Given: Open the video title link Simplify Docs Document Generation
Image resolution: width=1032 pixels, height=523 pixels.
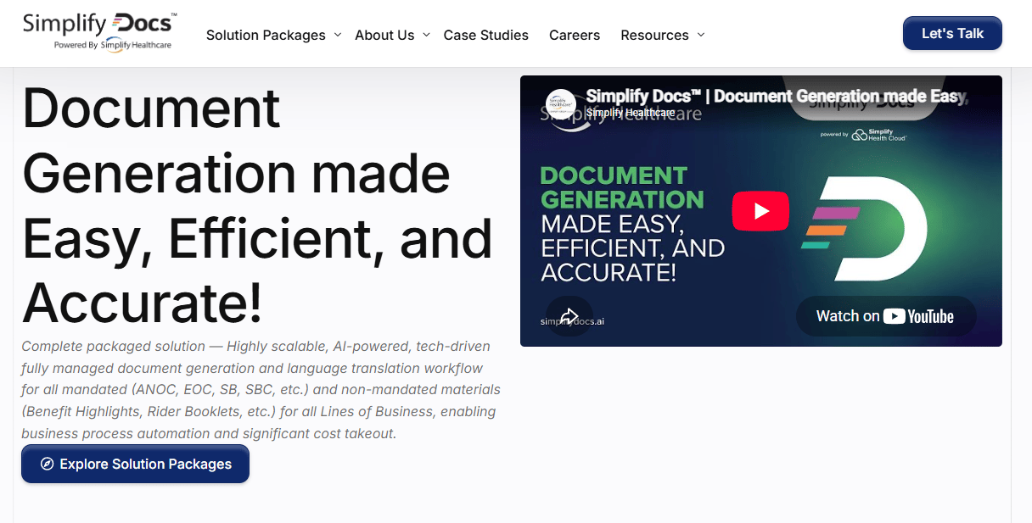Looking at the screenshot, I should (x=777, y=96).
